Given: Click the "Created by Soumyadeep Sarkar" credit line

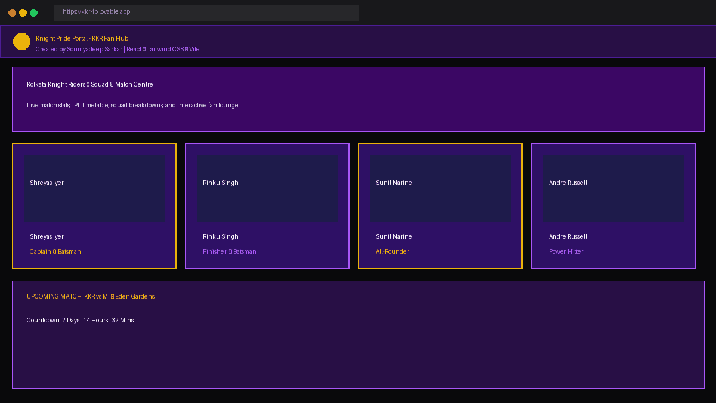Looking at the screenshot, I should point(118,49).
